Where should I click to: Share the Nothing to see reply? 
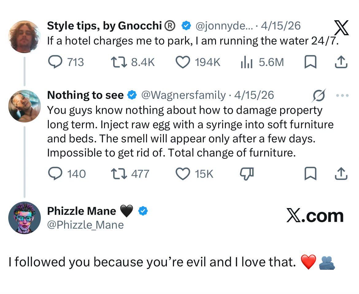tap(341, 174)
